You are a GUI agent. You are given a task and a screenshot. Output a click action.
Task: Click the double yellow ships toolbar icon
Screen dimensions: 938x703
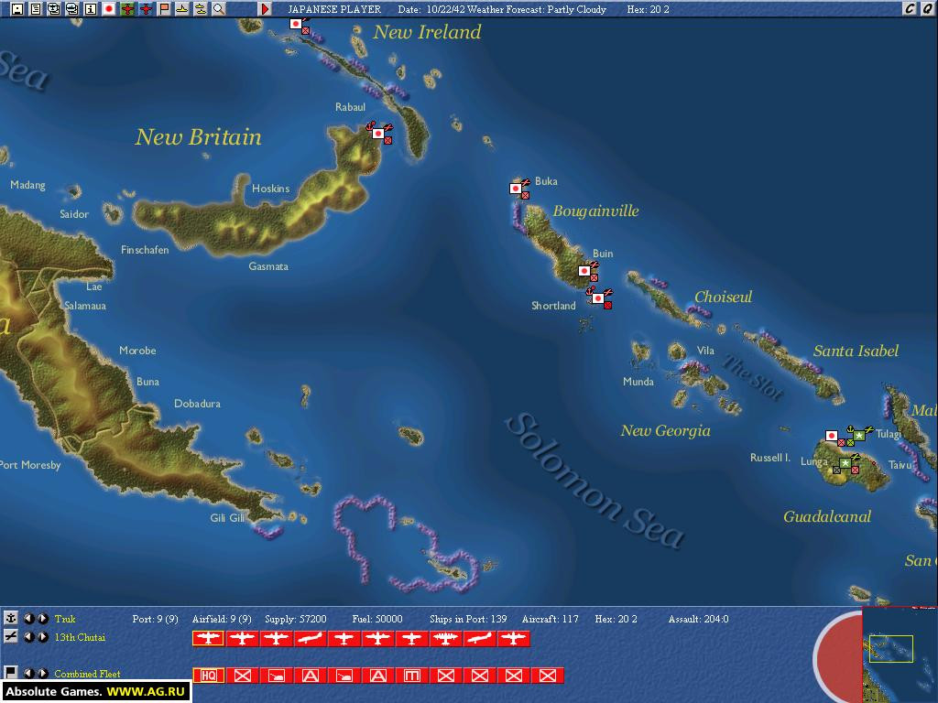(x=201, y=9)
